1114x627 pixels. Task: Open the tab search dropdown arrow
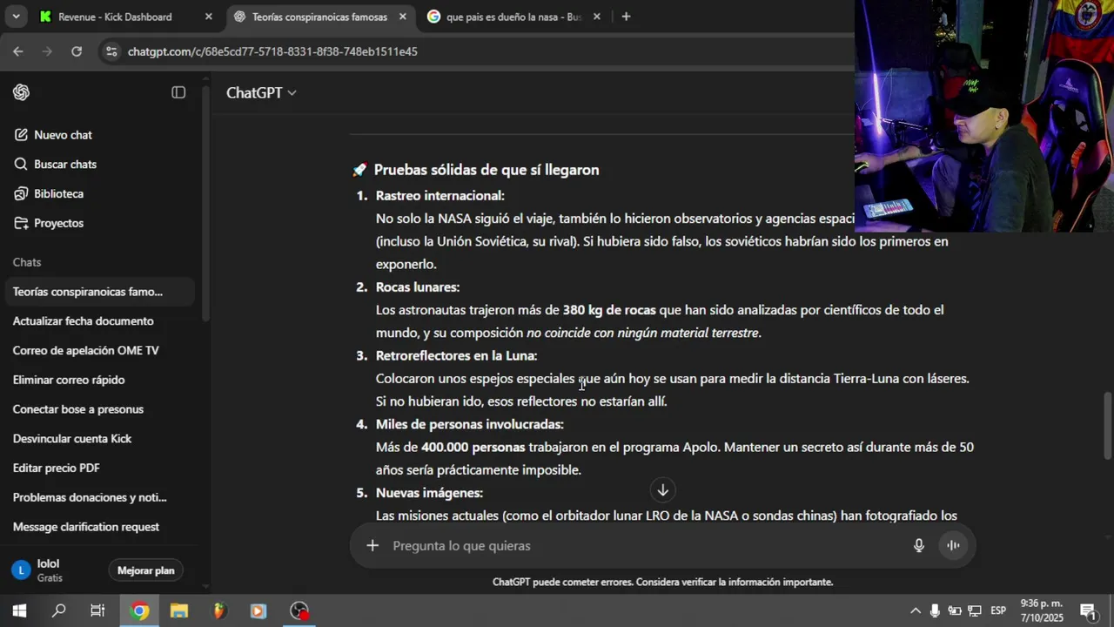[x=17, y=17]
